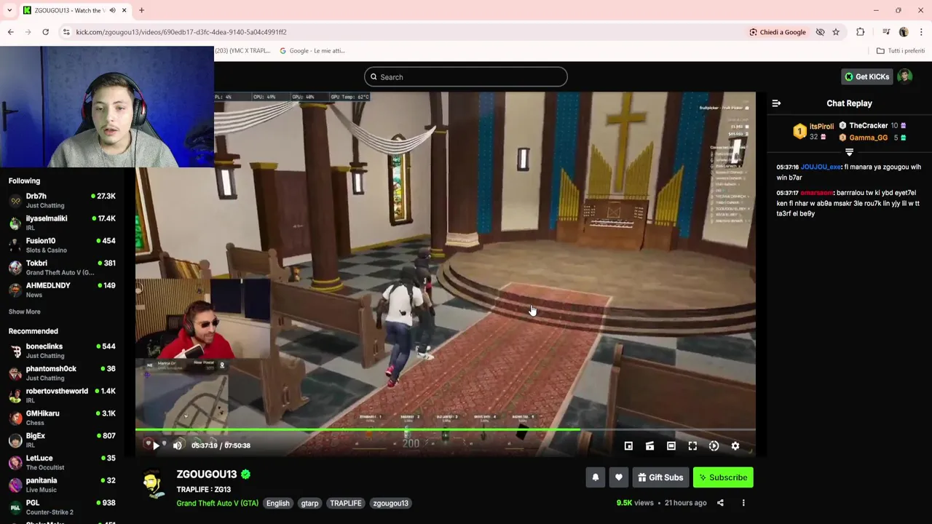Open itsPiroli top gifter entry
The image size is (932, 524).
[x=814, y=131]
